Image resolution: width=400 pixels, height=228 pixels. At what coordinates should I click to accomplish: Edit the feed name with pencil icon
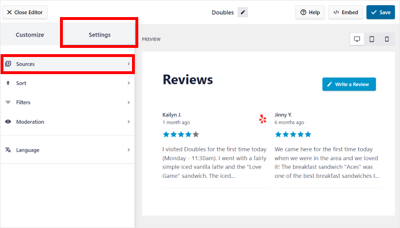pyautogui.click(x=243, y=12)
